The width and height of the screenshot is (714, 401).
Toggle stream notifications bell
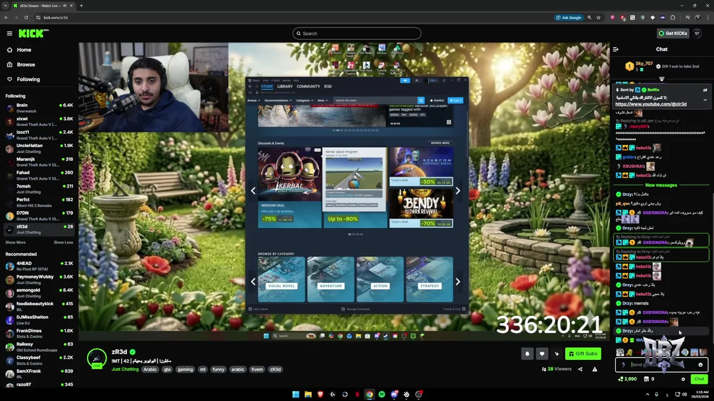(527, 354)
